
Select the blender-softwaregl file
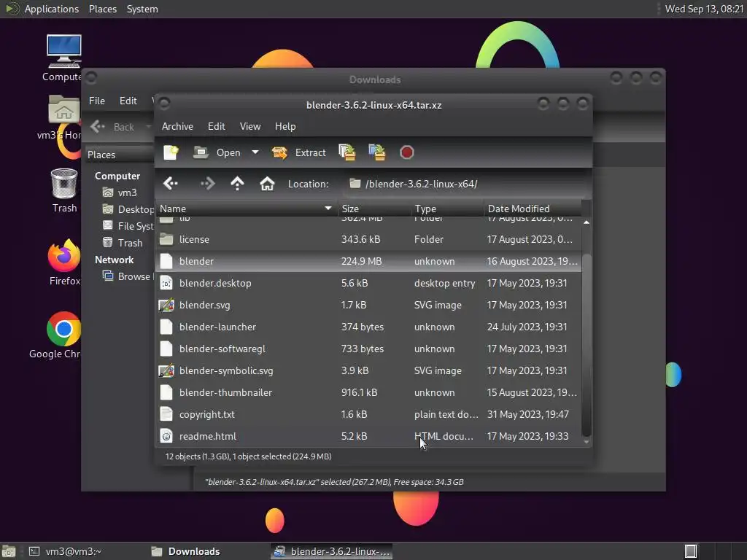[368, 349]
